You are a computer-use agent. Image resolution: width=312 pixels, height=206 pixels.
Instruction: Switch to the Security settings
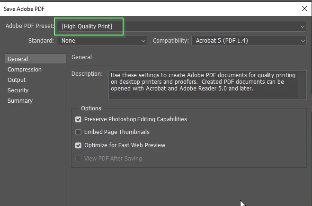(x=18, y=90)
